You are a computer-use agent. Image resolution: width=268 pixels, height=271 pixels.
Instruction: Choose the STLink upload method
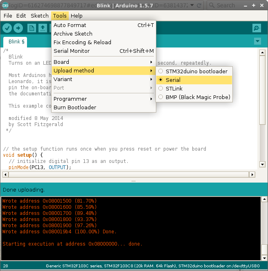coord(194,88)
